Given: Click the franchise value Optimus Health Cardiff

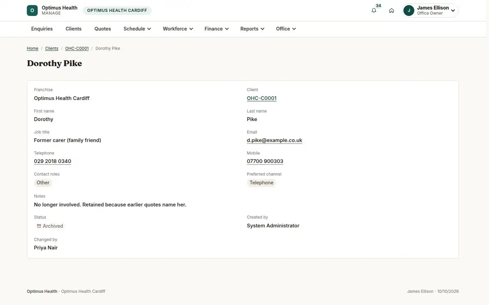Looking at the screenshot, I should 62,98.
